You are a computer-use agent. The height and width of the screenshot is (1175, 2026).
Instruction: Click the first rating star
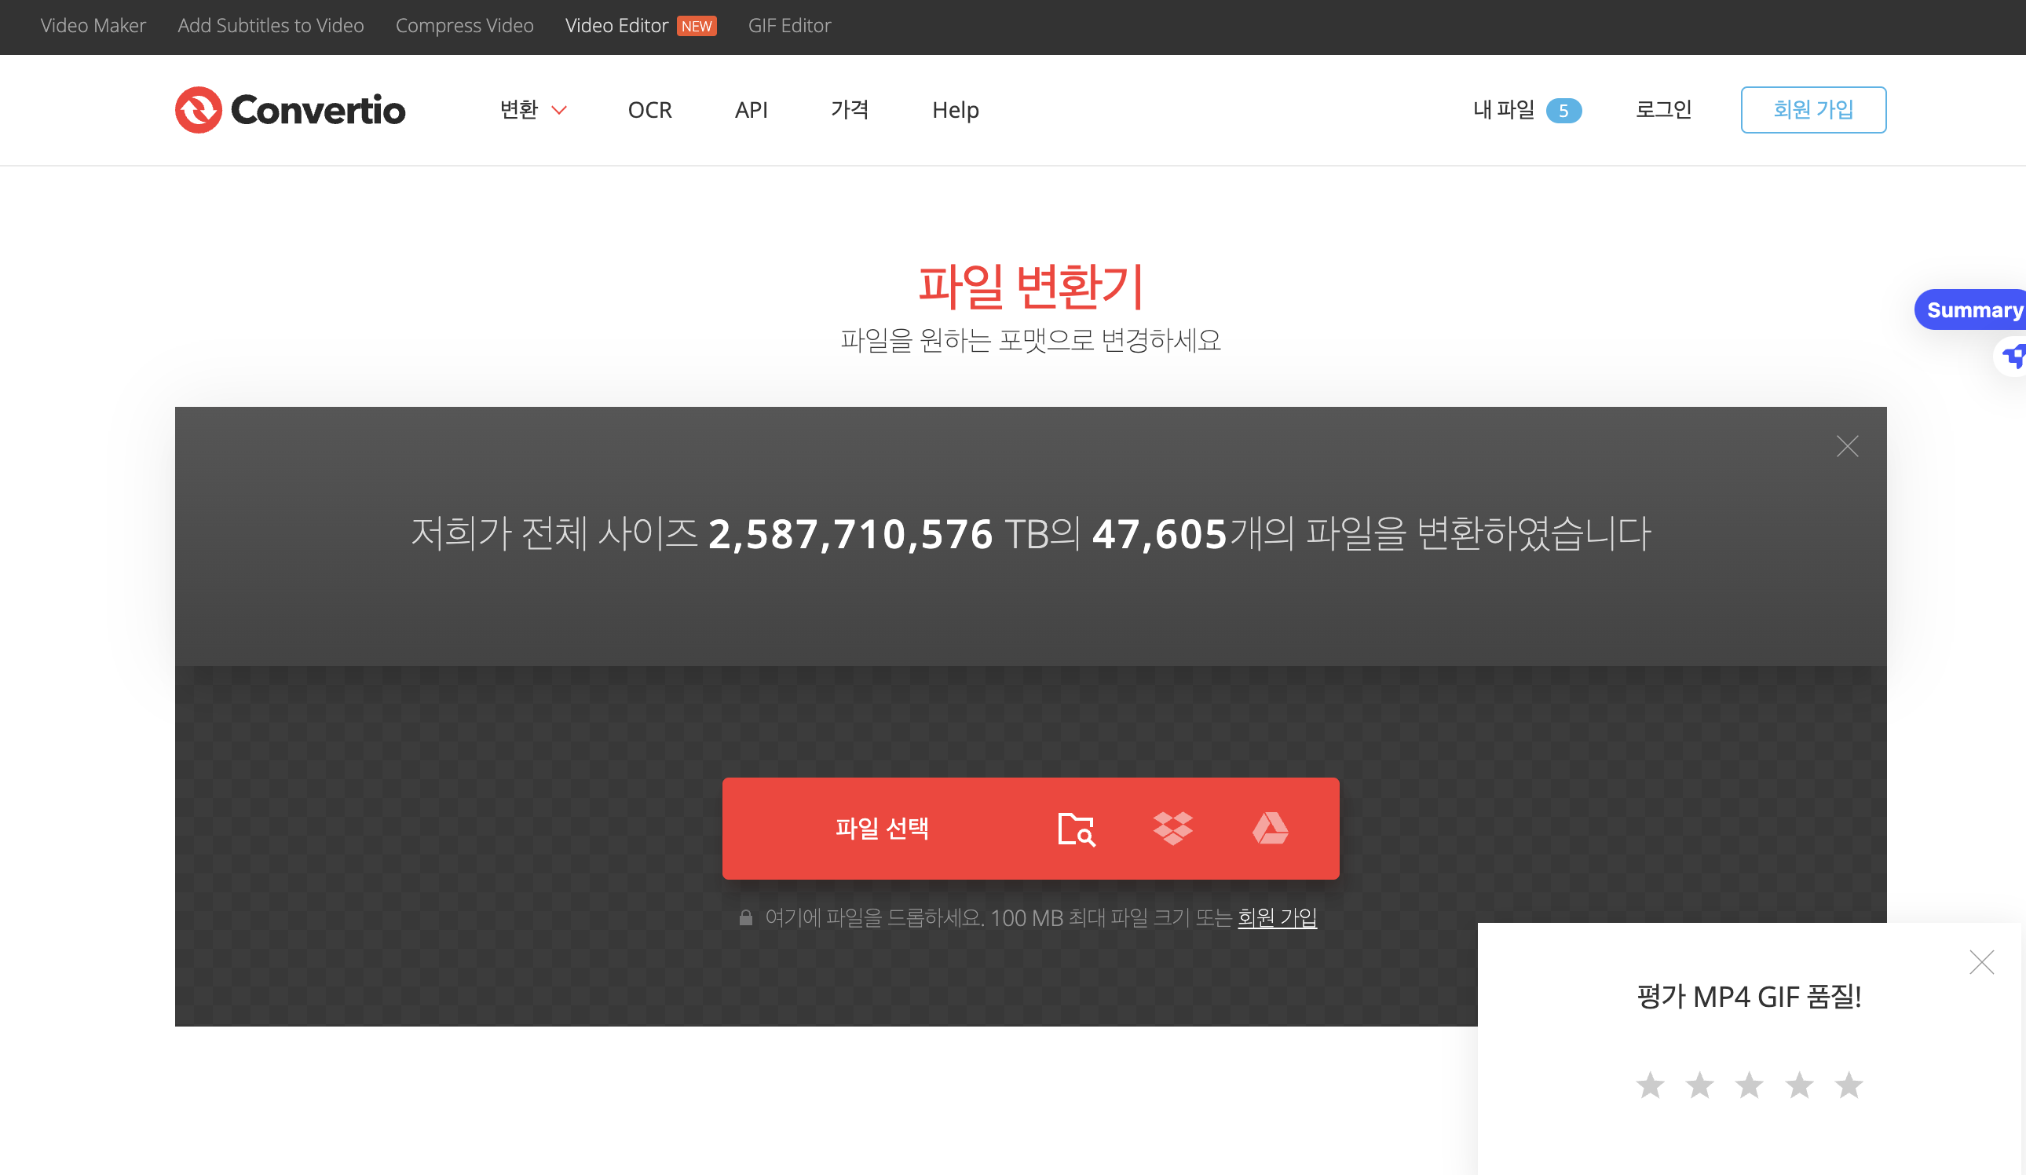click(x=1650, y=1085)
